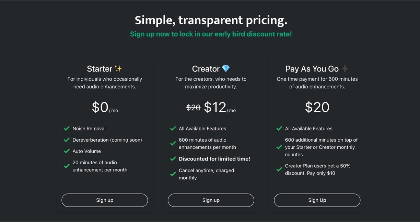This screenshot has height=222, width=420.
Task: Click the diamond icon beside Creator
Action: tap(225, 69)
